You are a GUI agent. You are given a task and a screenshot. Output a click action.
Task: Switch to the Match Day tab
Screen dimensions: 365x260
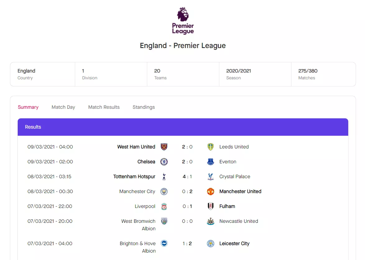coord(63,107)
